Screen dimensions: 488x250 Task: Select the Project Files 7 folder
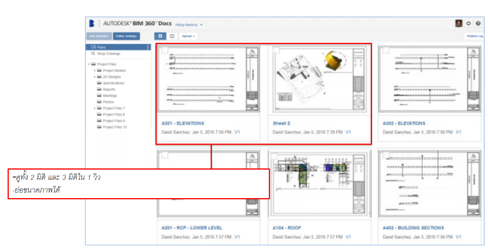(x=114, y=108)
